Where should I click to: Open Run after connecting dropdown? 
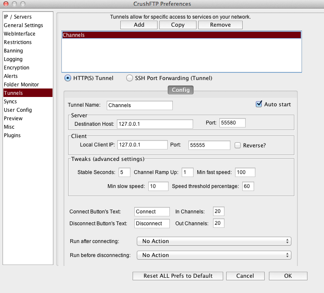(214, 241)
